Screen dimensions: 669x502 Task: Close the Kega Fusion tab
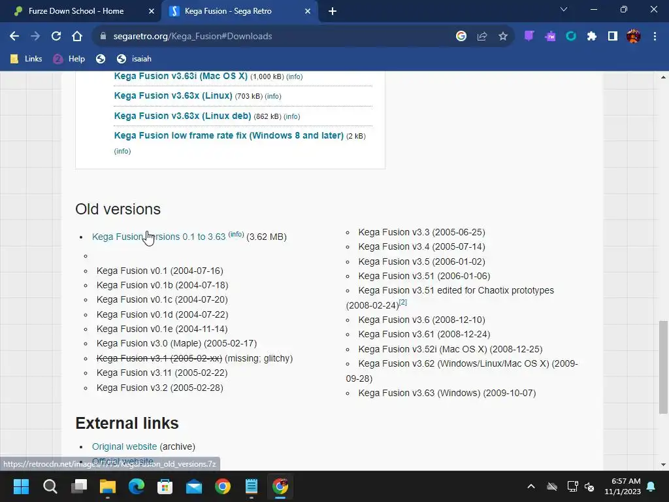point(308,11)
